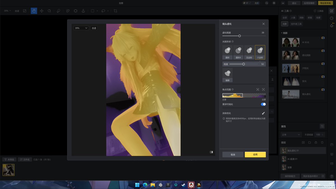
Task: Click the 保存新配方 button
Action: tap(290, 176)
